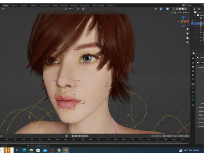Open the Output properties tab

click(x=193, y=67)
